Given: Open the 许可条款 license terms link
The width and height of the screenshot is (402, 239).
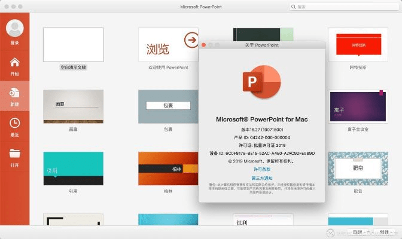Looking at the screenshot, I should pyautogui.click(x=261, y=169).
